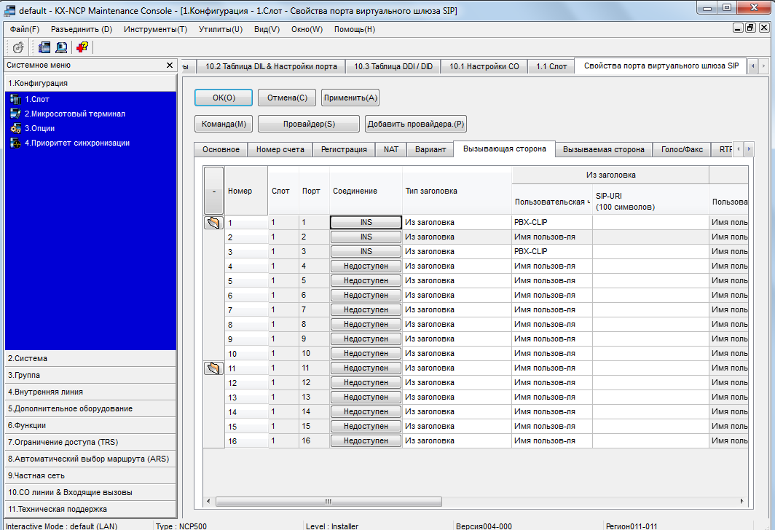Select the 2.Микросотовый терминал item
775x530 pixels.
tap(74, 114)
